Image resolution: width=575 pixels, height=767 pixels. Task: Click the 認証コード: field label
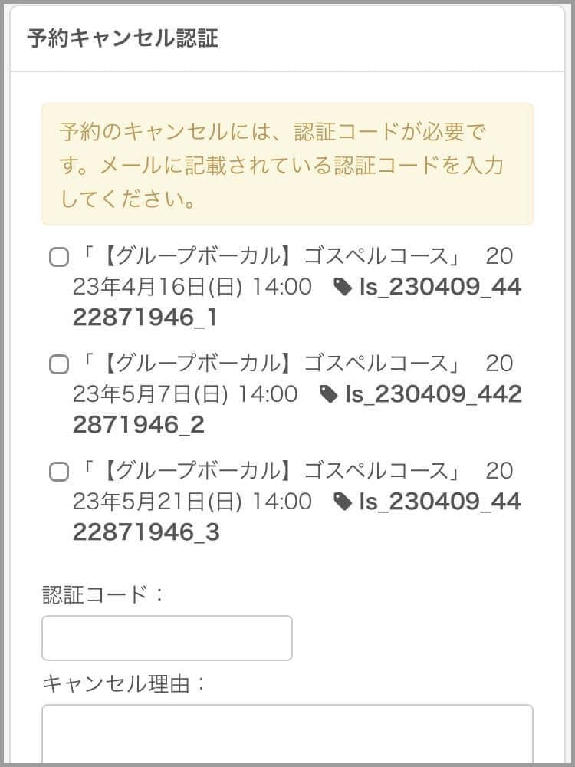point(103,594)
